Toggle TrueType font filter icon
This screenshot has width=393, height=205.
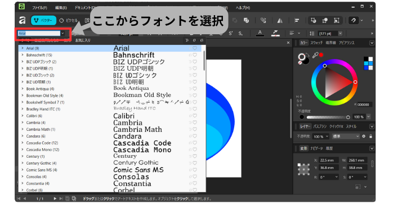187,40
